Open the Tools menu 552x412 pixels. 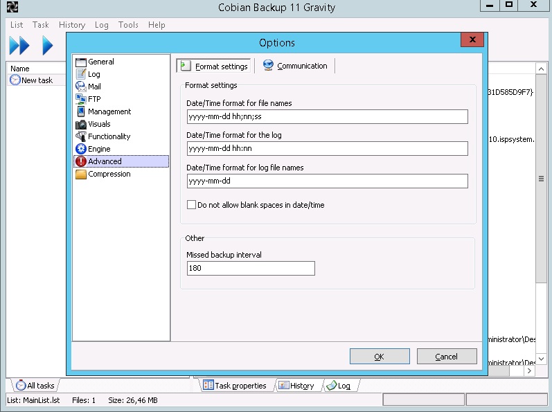pyautogui.click(x=128, y=25)
